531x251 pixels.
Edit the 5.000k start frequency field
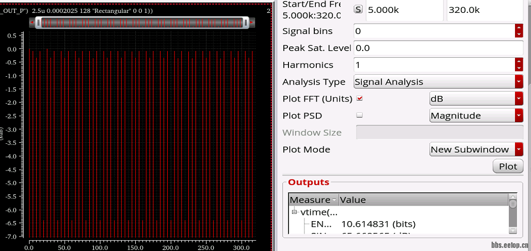click(x=405, y=10)
